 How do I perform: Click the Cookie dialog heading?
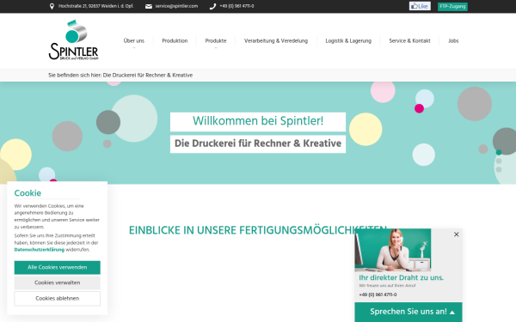[x=28, y=193]
